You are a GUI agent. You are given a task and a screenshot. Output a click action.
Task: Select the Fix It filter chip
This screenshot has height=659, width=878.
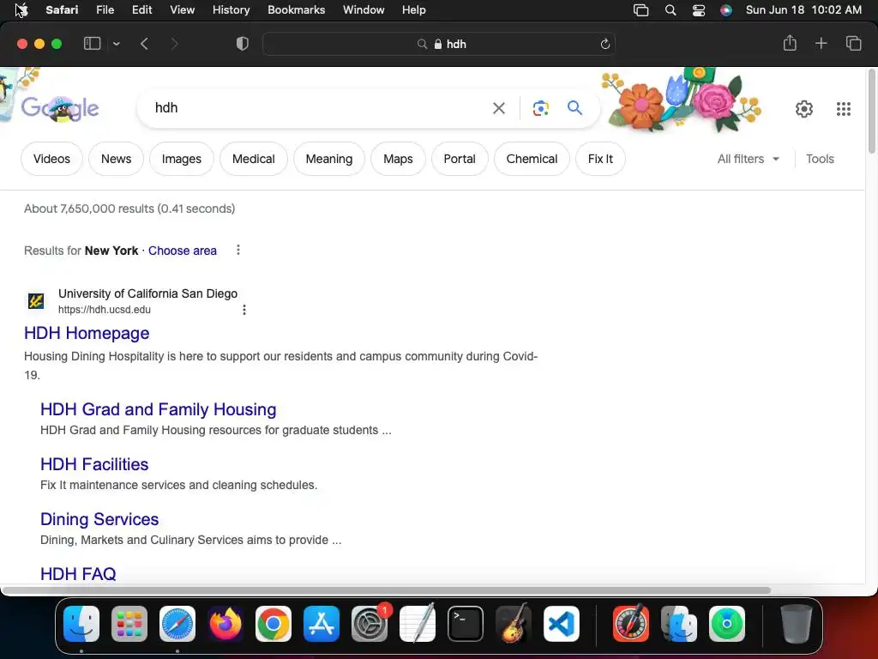pyautogui.click(x=600, y=159)
